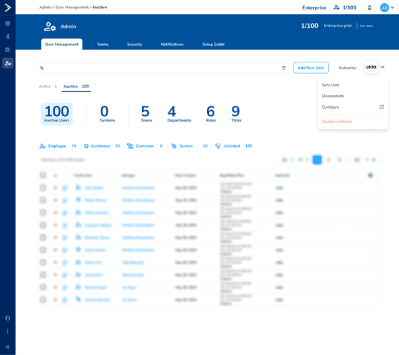Select Sync User from authority menu

pyautogui.click(x=330, y=85)
